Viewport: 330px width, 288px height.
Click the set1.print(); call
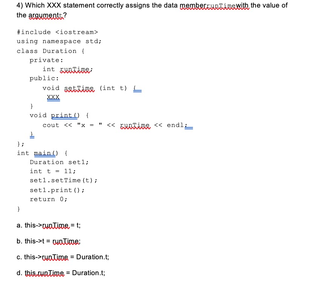(57, 190)
